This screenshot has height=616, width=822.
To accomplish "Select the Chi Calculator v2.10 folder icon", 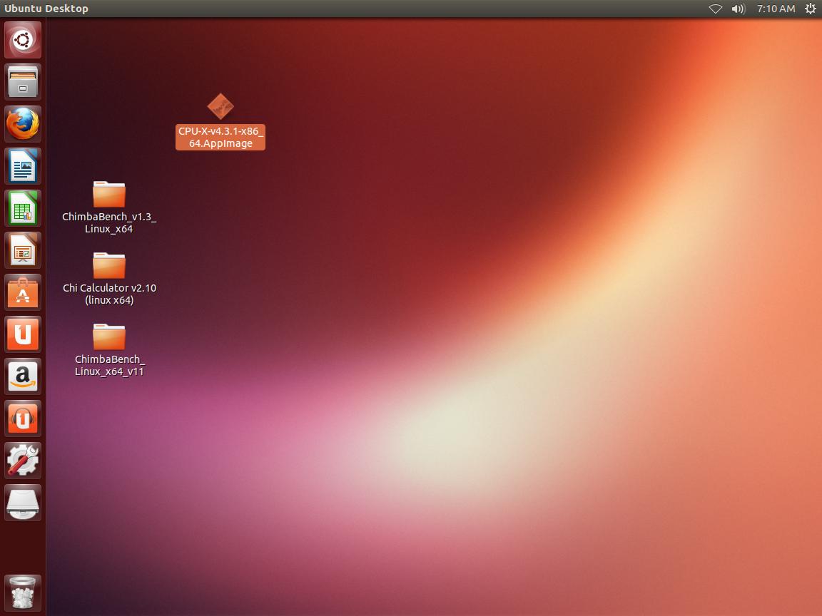I will (109, 265).
